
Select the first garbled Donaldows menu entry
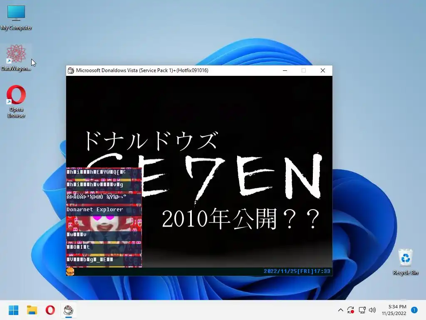tap(104, 172)
